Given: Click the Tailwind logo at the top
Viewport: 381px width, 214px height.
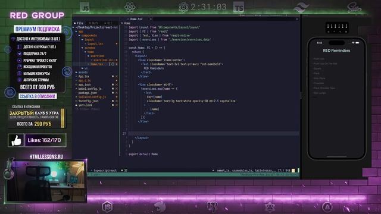Looking at the screenshot, I should point(301,8).
